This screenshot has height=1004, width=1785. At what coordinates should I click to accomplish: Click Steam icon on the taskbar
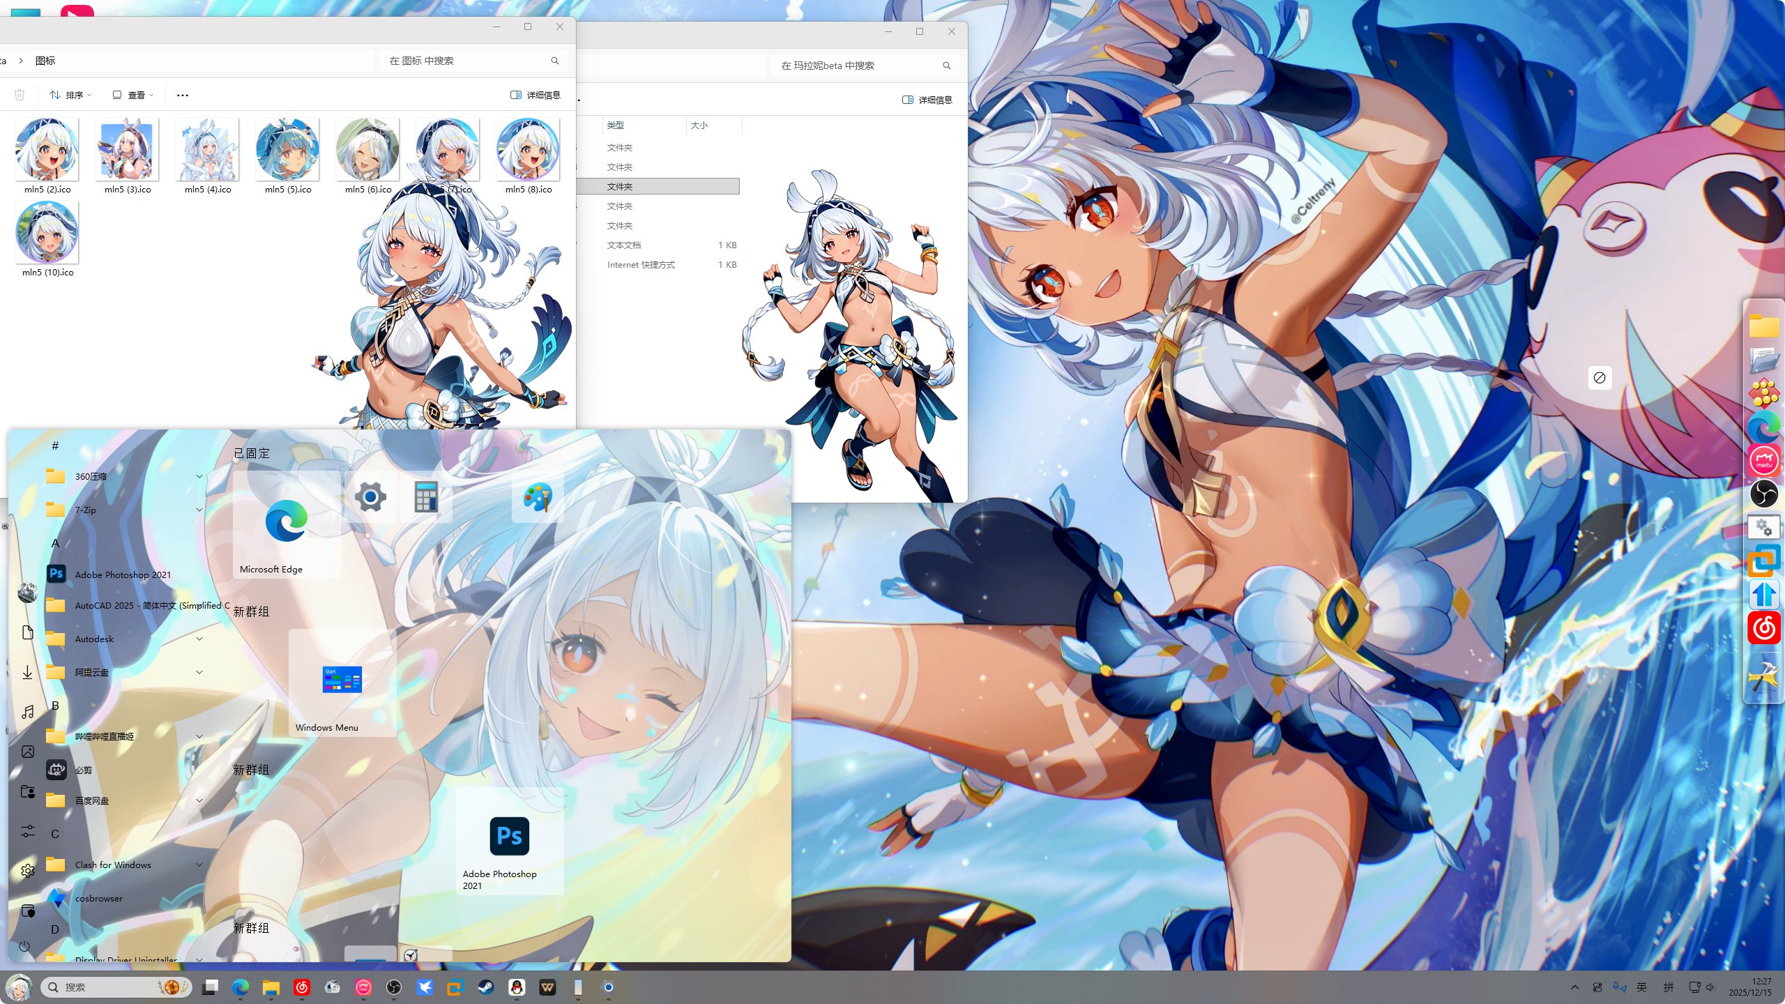[x=485, y=987]
